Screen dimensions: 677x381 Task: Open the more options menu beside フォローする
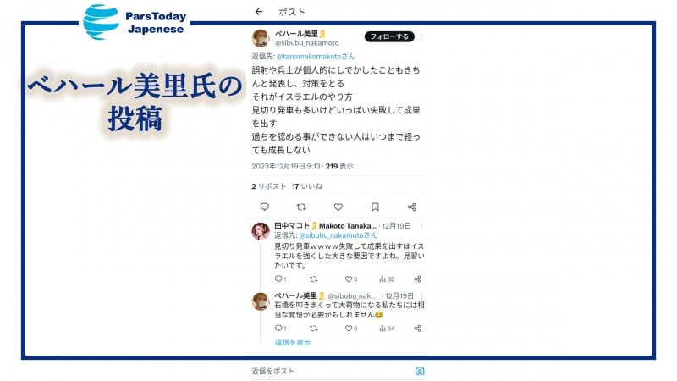(421, 36)
